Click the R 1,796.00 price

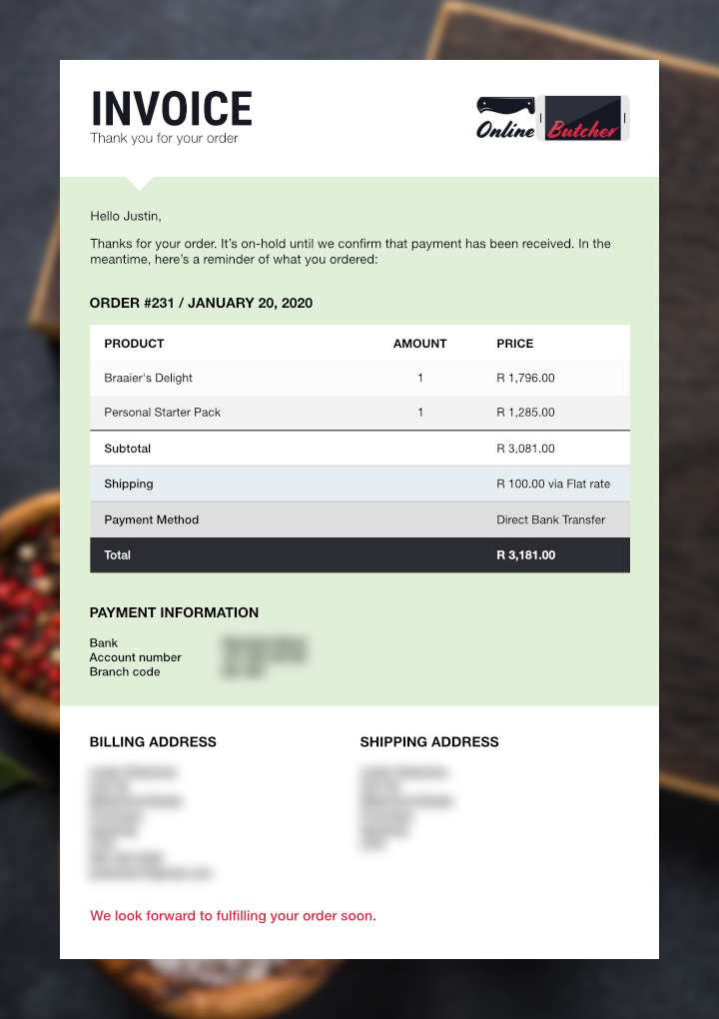525,378
